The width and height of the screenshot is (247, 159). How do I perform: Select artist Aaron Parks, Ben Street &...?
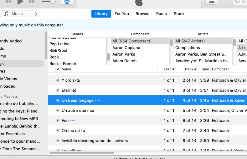coord(201,54)
